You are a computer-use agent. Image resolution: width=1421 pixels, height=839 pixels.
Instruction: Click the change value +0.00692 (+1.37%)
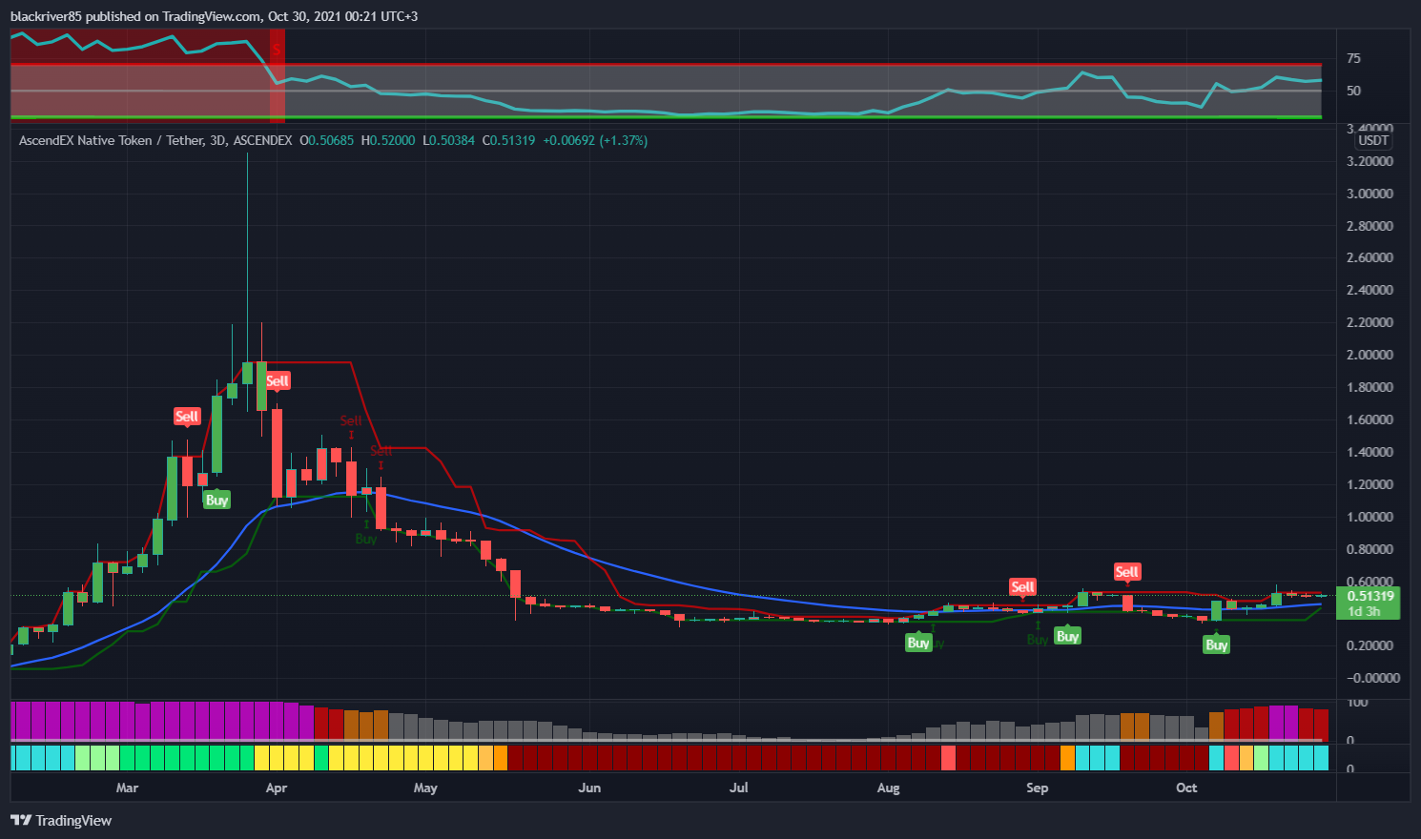(595, 140)
